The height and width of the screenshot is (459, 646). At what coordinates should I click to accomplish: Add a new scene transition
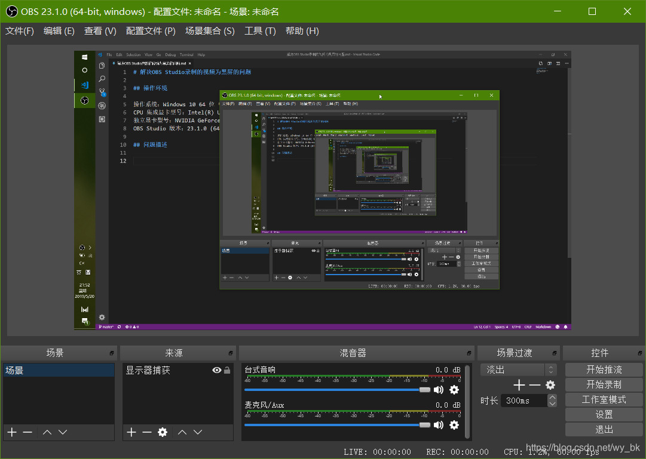(x=519, y=385)
